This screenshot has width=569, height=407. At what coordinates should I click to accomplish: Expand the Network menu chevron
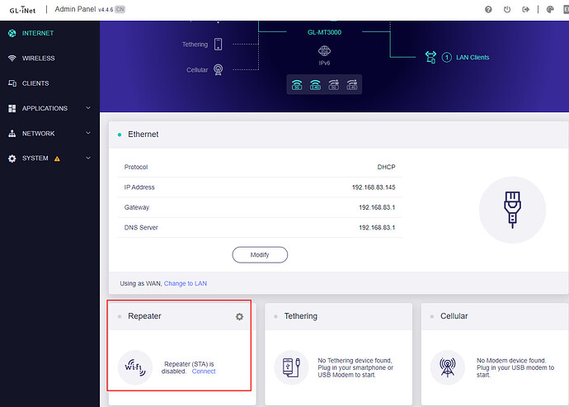click(x=87, y=134)
